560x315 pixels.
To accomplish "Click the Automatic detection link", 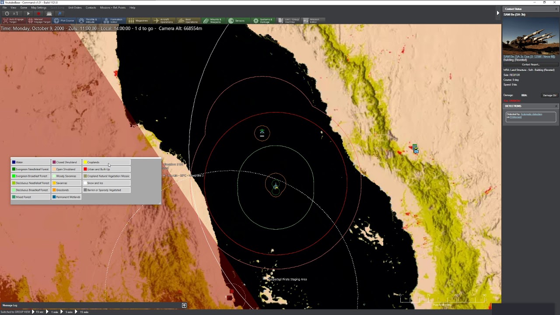I will coord(531,114).
